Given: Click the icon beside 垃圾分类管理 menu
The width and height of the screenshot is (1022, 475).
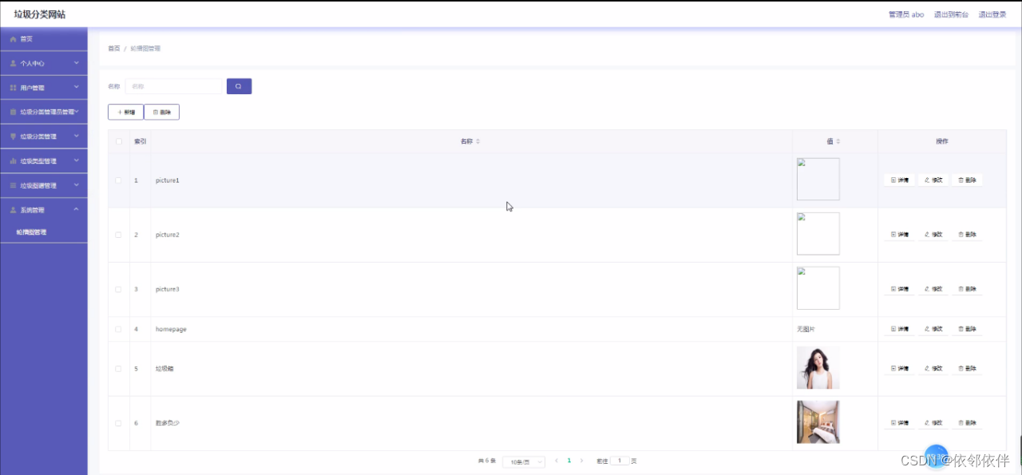Looking at the screenshot, I should coord(13,137).
